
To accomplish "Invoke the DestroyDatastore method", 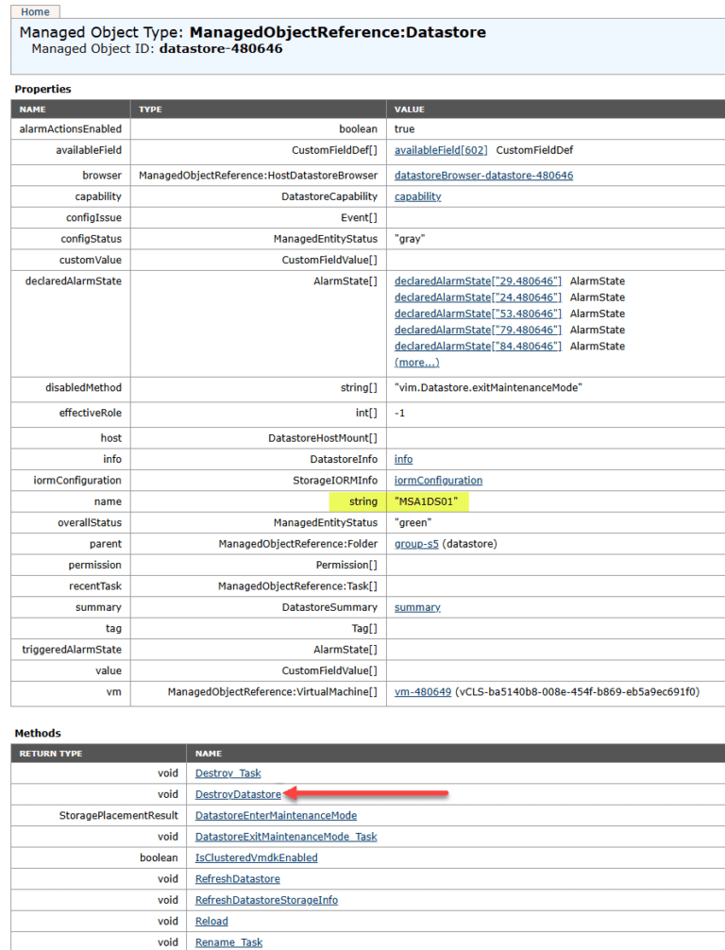I will [x=238, y=794].
